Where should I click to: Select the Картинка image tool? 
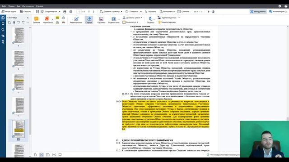[101, 20]
